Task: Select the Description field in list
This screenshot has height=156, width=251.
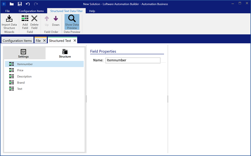Action: click(x=24, y=77)
